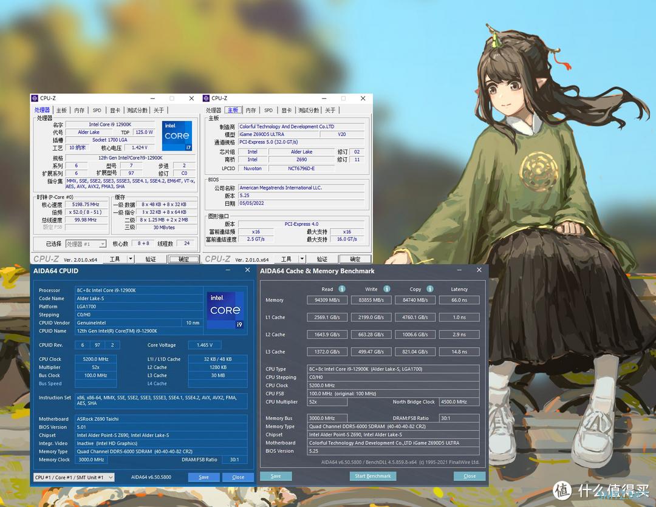Viewport: 656px width, 507px height.
Task: Open 显卡 tab in the CPU-Z processor window
Action: tap(115, 110)
